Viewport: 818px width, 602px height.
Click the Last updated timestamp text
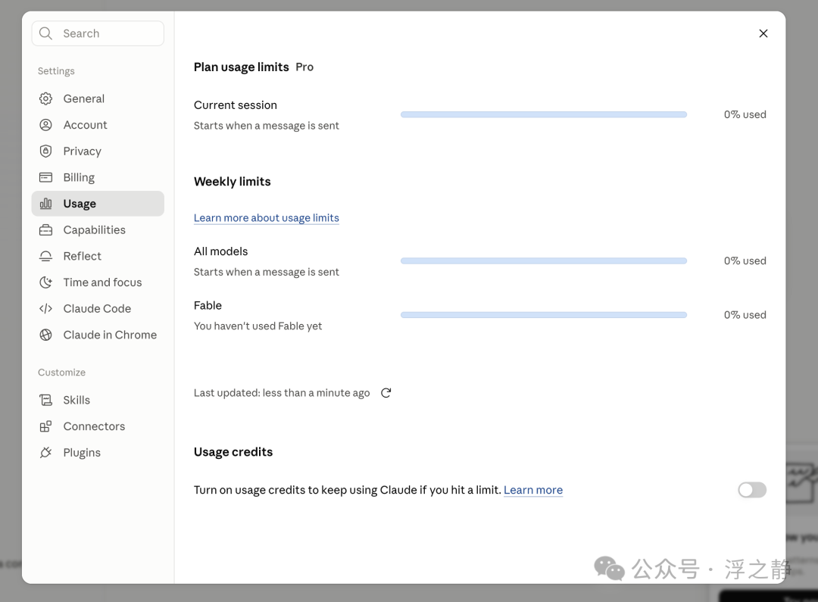[282, 393]
